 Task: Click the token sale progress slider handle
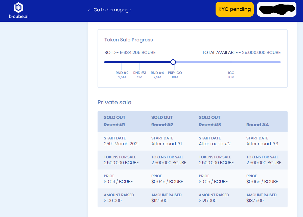[x=173, y=62]
